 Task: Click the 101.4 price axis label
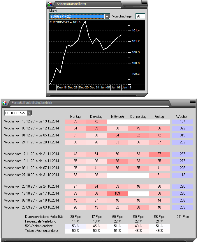coord(136,31)
